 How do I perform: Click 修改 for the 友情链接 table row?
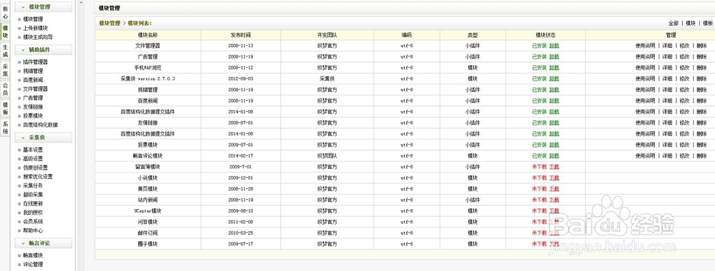pos(684,123)
